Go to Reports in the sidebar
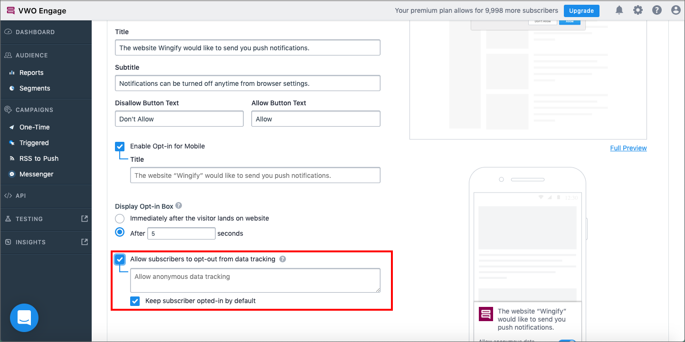 tap(31, 73)
